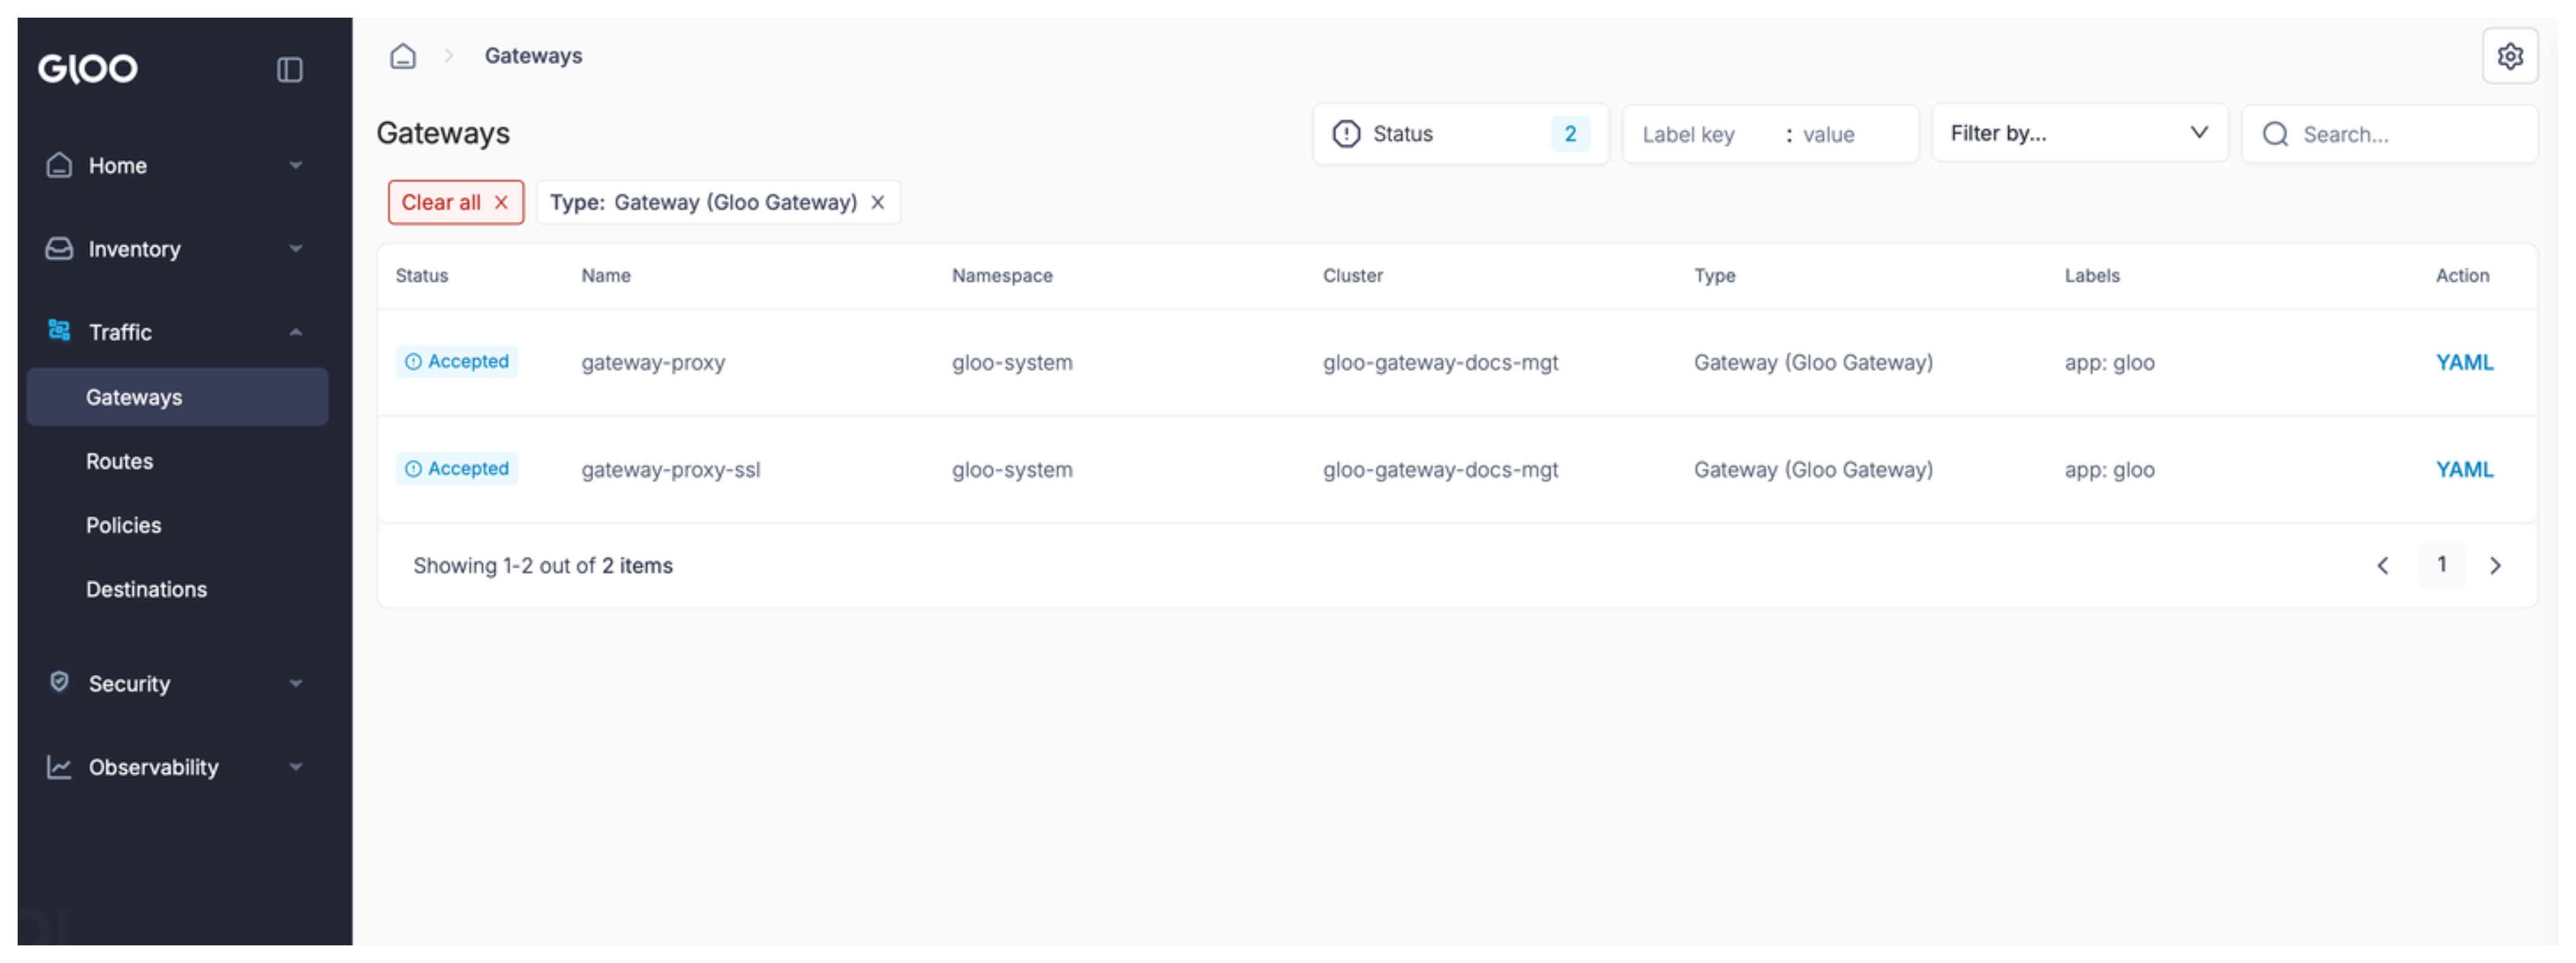Collapse the Traffic menu chevron
Screen dimensions: 2576x963
click(295, 332)
